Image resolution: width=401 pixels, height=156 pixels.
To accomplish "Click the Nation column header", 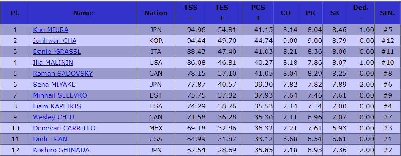I will coord(156,13).
